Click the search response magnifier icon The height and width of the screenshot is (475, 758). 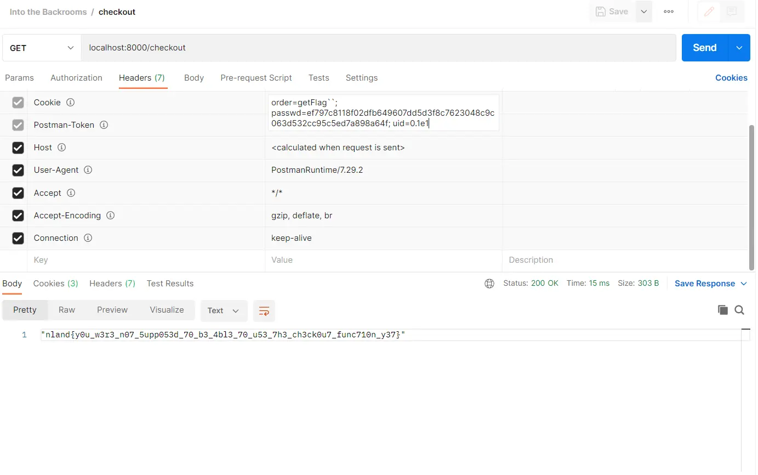pos(739,310)
